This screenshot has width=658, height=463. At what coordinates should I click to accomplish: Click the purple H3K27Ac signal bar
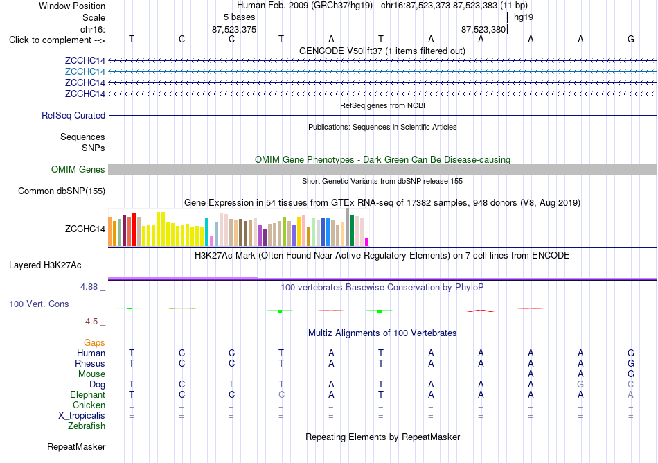point(382,279)
